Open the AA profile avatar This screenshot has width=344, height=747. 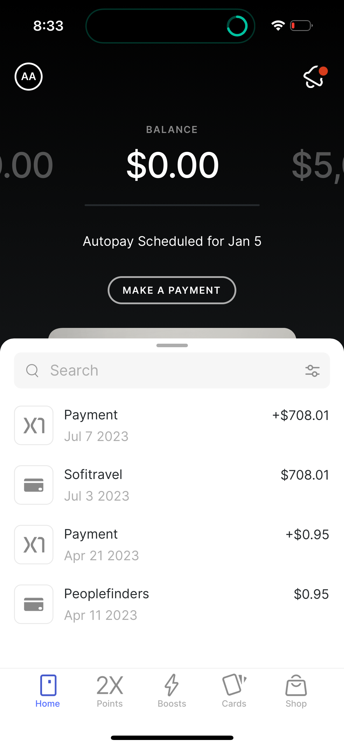point(29,77)
